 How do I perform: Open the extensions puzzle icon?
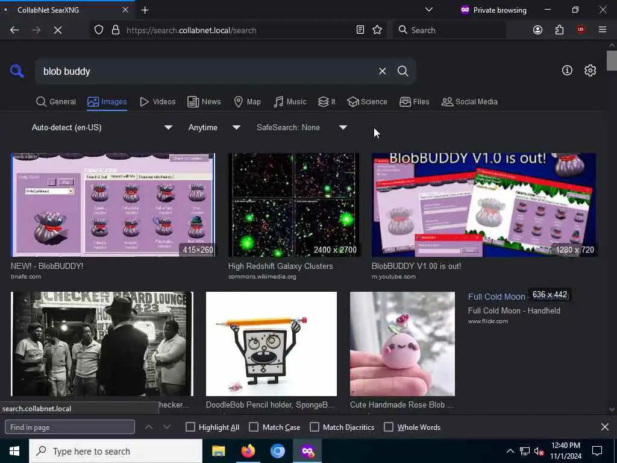[x=559, y=30]
